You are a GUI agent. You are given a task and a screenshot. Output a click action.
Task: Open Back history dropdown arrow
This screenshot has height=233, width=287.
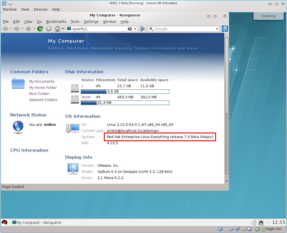(11, 29)
